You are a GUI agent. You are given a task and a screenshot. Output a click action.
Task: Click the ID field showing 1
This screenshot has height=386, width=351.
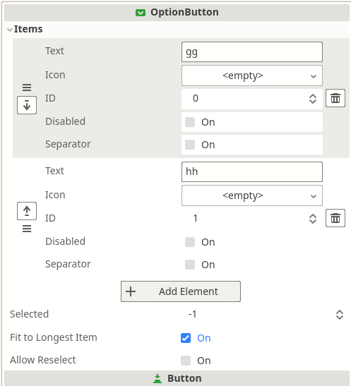(x=252, y=218)
